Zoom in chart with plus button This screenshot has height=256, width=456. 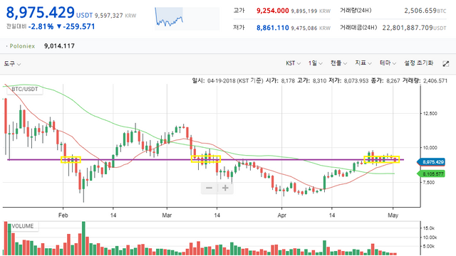[225, 188]
